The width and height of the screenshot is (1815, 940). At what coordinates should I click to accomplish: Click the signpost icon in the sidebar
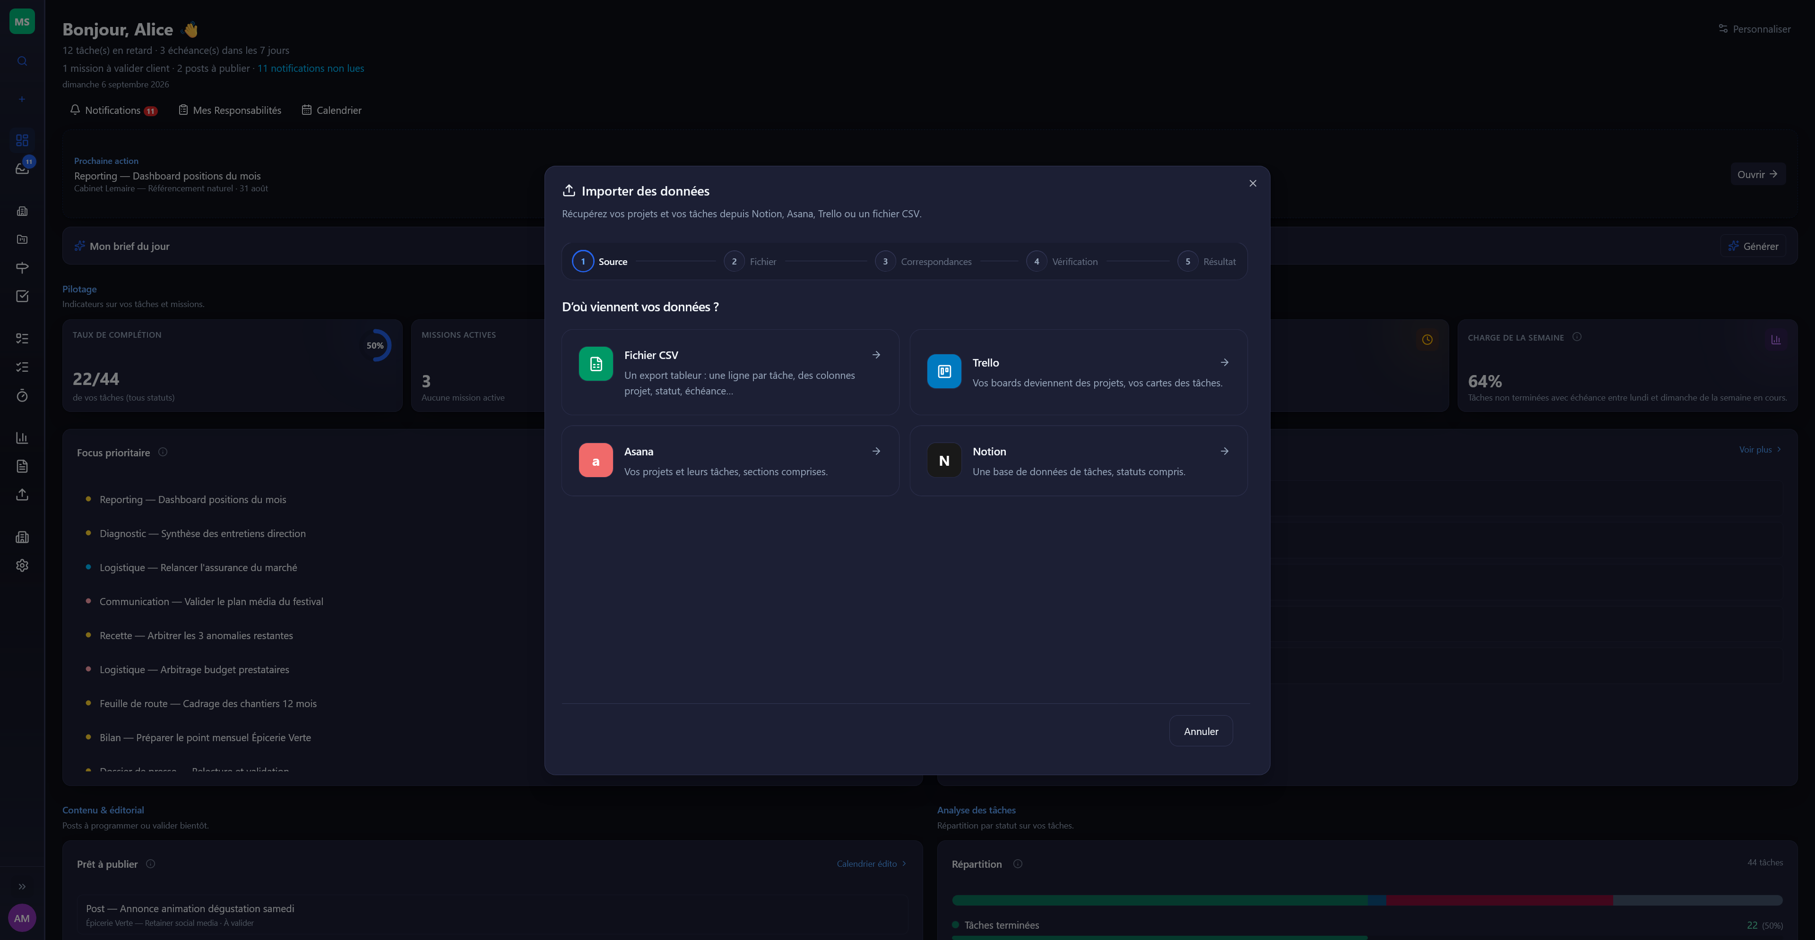point(22,267)
